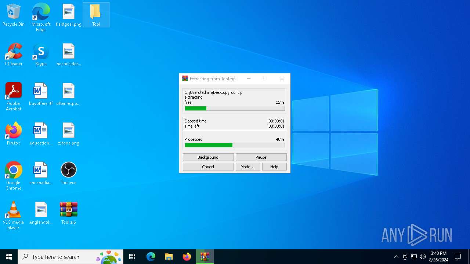Open Task View from the taskbar
Screen dimensions: 470x264
(x=132, y=257)
